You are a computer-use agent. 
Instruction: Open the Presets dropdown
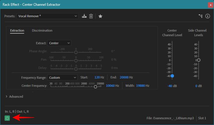(47, 16)
